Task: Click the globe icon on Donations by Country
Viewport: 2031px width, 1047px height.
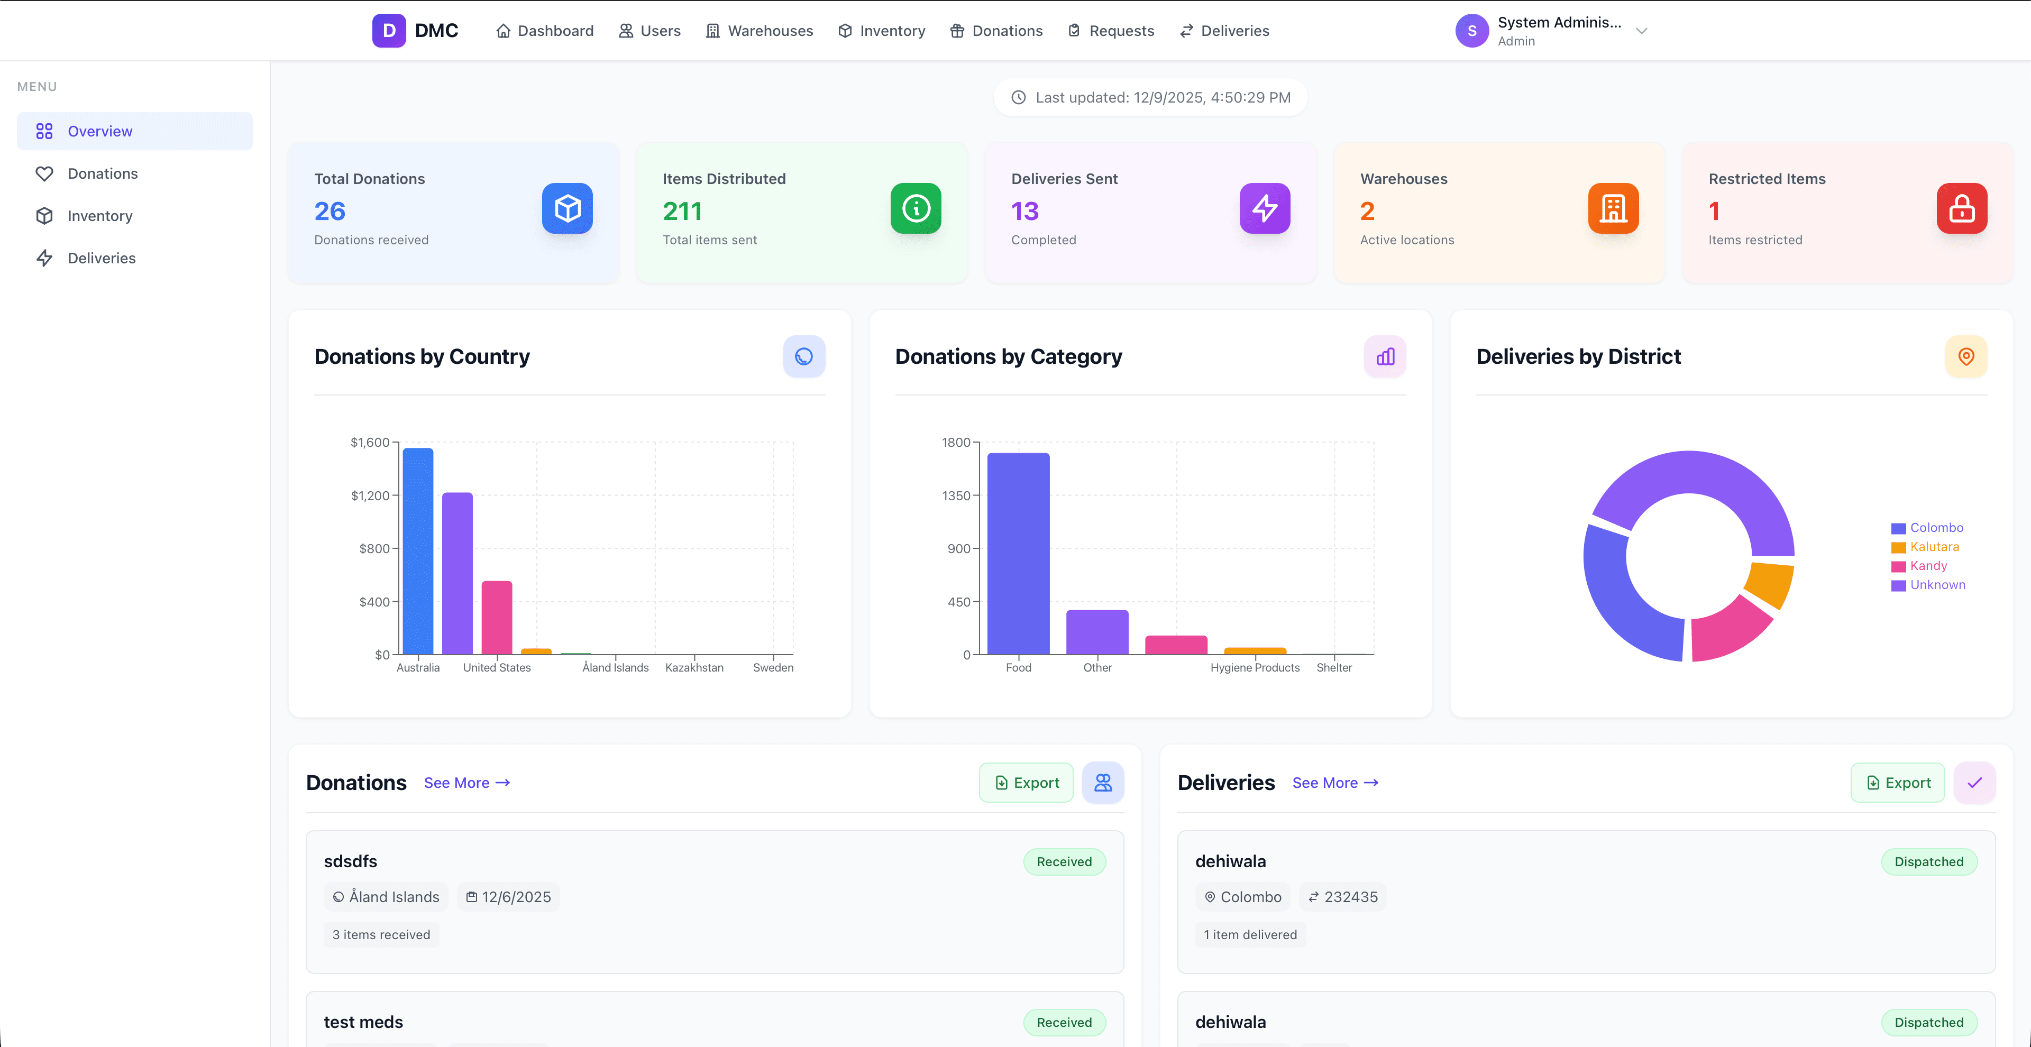Action: click(x=803, y=356)
